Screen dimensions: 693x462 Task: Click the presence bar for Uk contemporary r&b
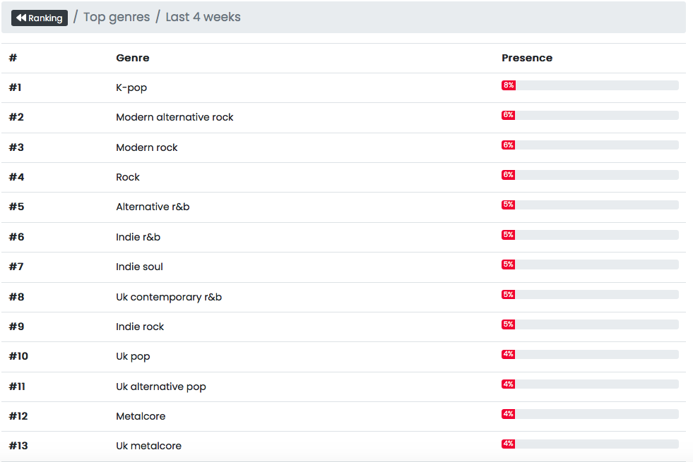pyautogui.click(x=590, y=294)
